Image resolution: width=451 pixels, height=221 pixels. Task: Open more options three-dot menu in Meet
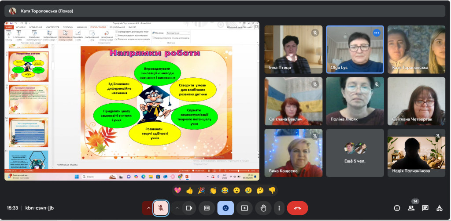pyautogui.click(x=279, y=208)
